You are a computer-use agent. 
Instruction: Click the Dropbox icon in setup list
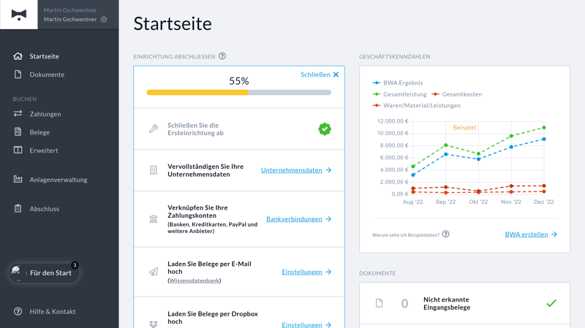click(154, 324)
